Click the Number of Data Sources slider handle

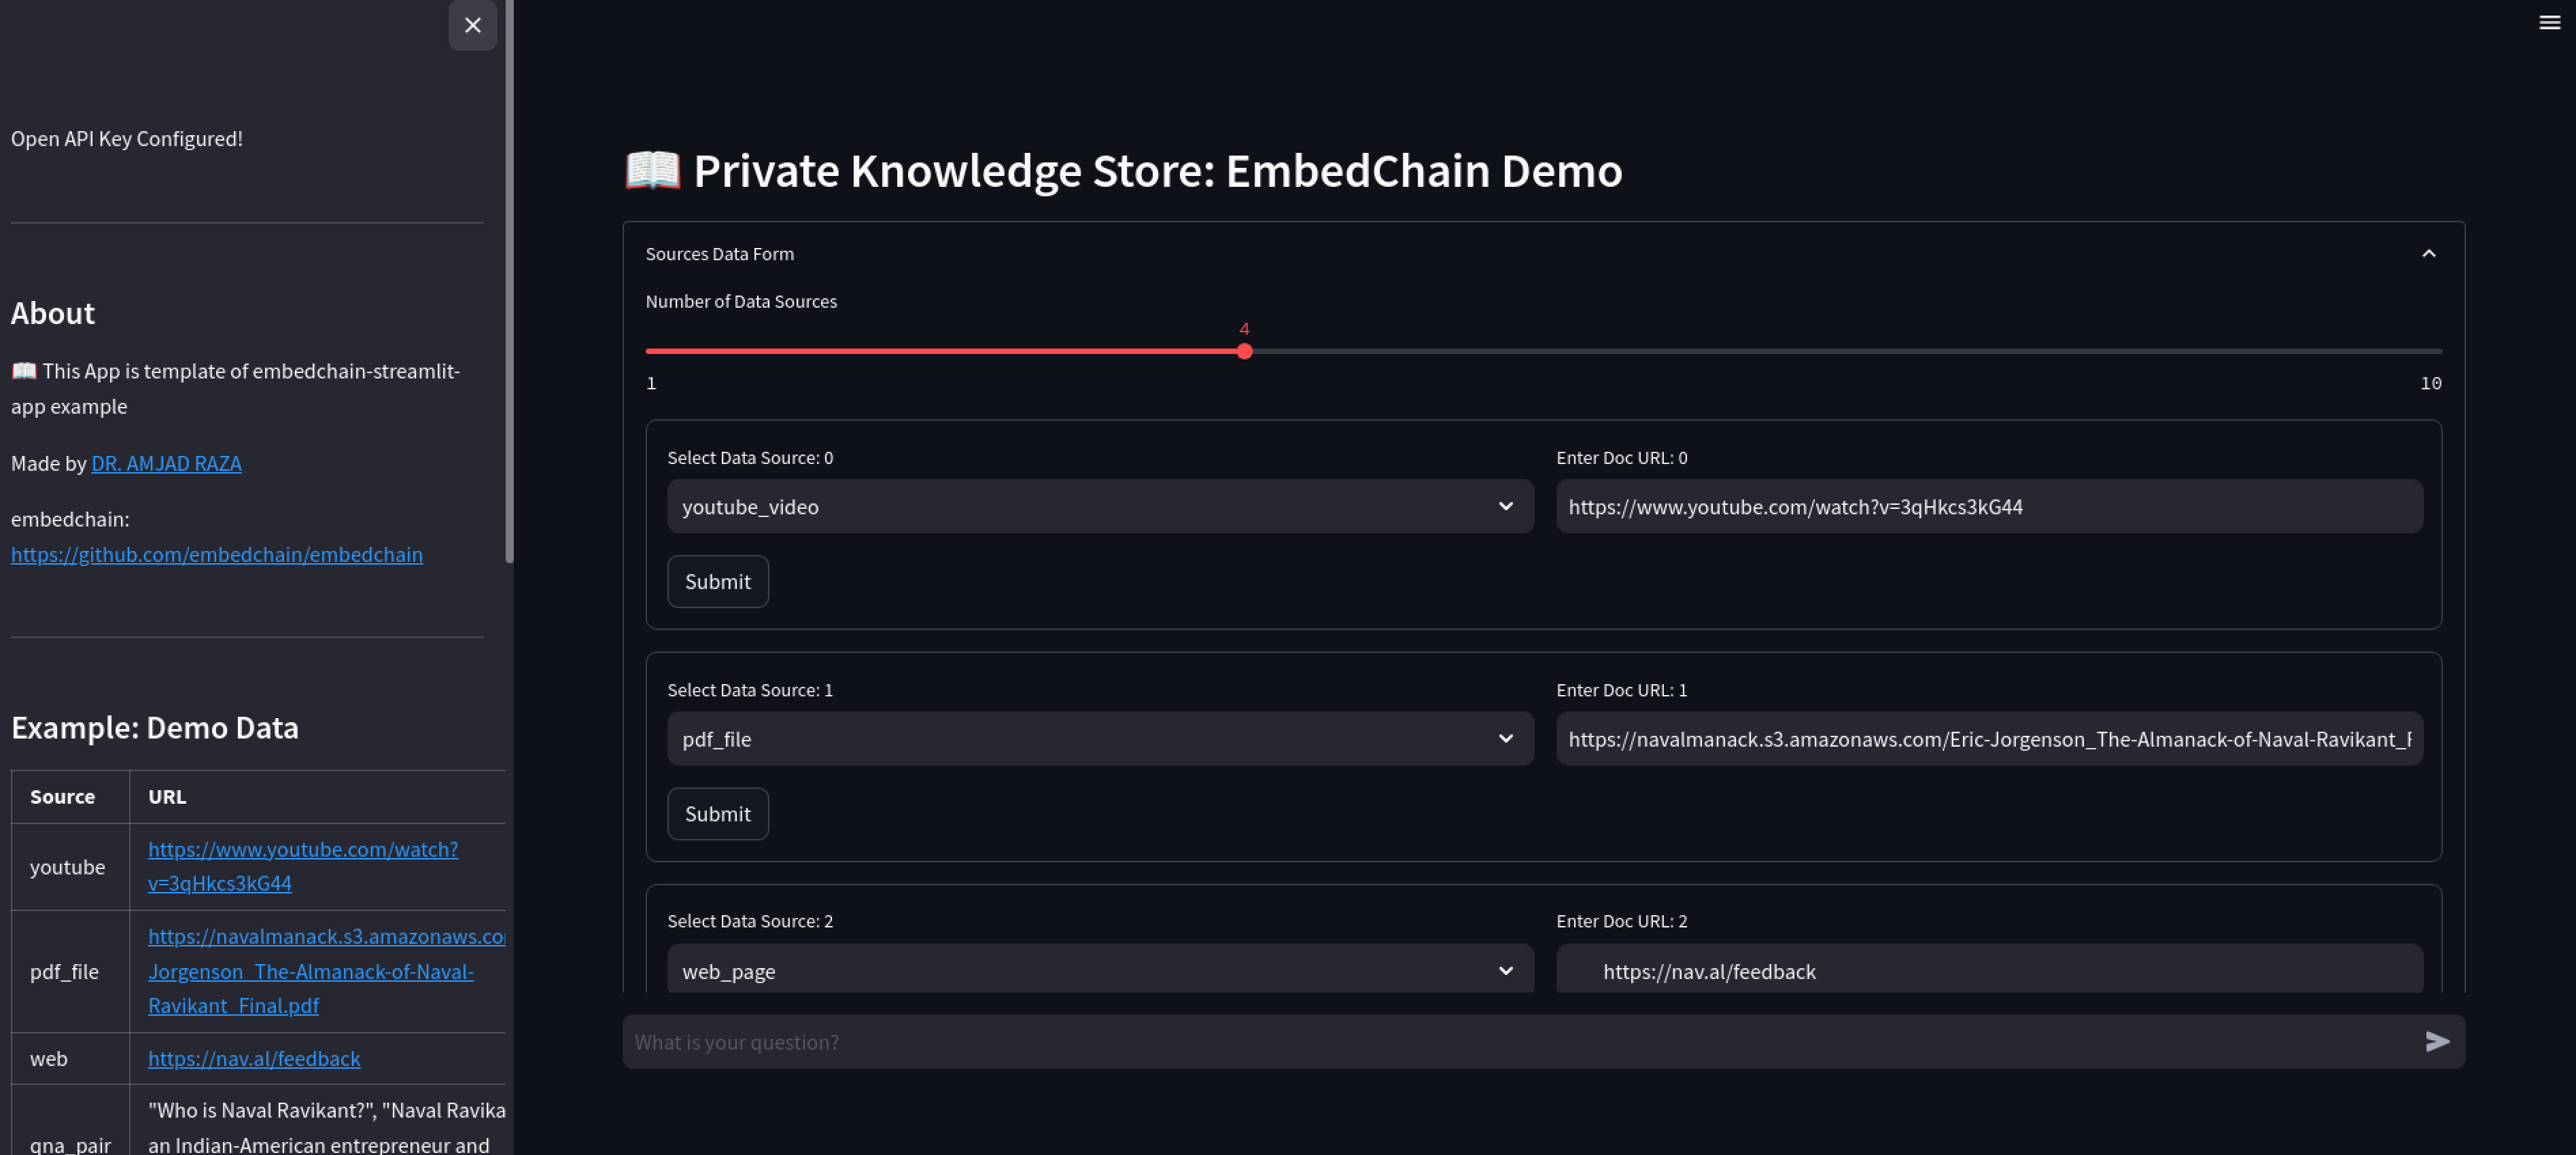point(1244,352)
